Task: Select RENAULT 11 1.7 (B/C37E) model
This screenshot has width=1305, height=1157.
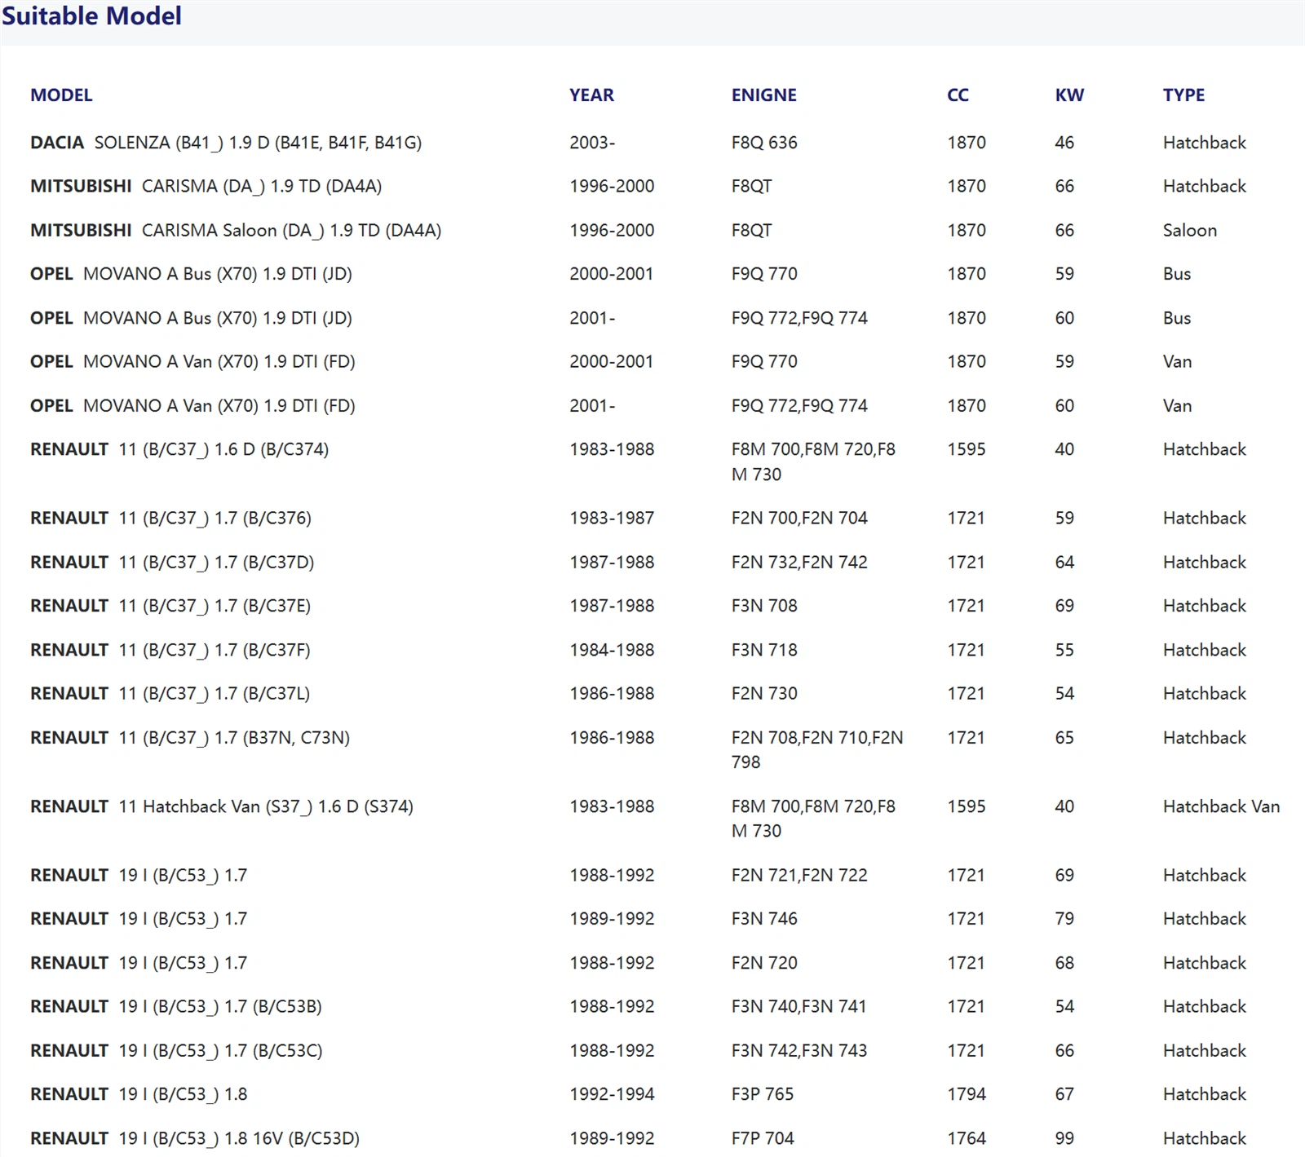Action: (170, 606)
